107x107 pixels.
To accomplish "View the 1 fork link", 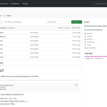I will (x=89, y=45).
